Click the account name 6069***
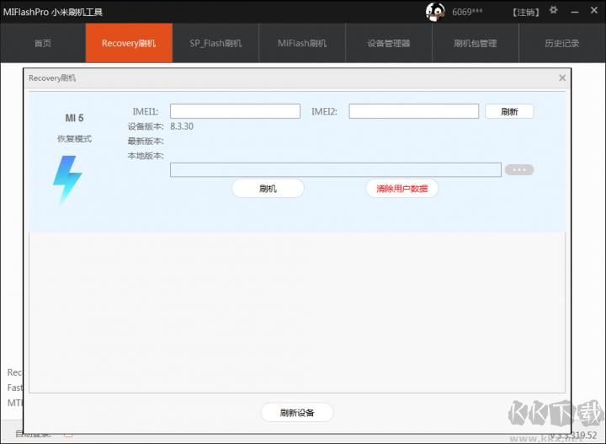Viewport: 606px width, 444px height. coord(467,12)
